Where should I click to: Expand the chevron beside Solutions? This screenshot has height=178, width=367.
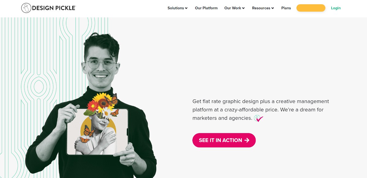(186, 8)
